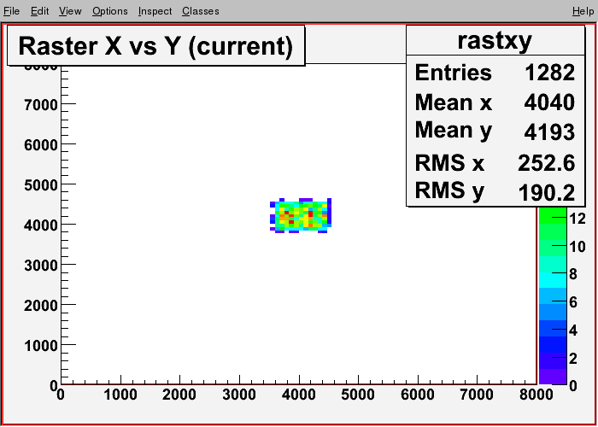Image resolution: width=598 pixels, height=427 pixels.
Task: Open the Inspect menu
Action: click(155, 11)
